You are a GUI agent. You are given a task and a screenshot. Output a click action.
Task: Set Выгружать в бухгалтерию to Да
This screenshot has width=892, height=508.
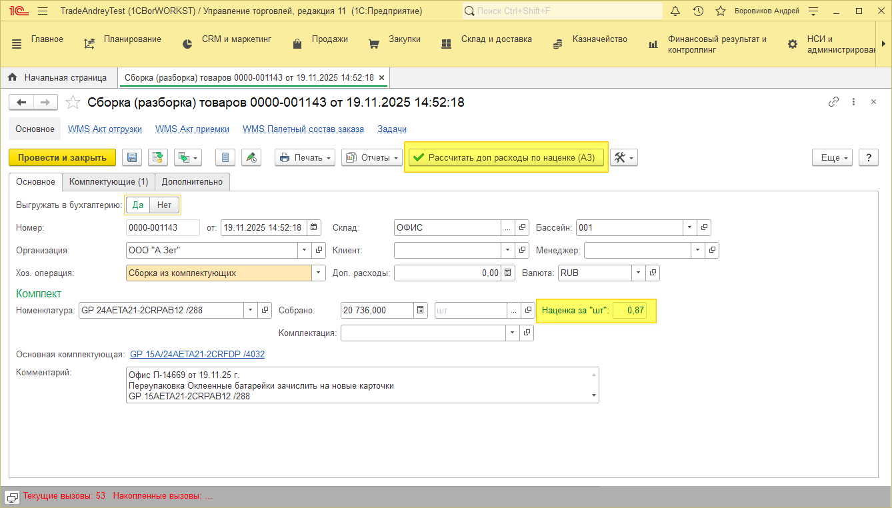click(138, 205)
